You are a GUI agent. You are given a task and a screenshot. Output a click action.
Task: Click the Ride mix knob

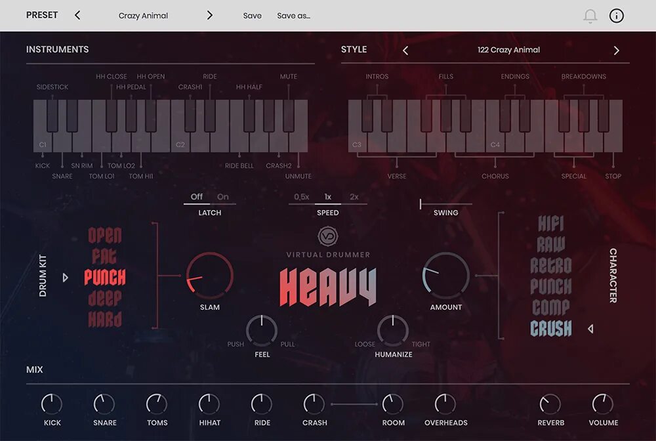point(262,404)
